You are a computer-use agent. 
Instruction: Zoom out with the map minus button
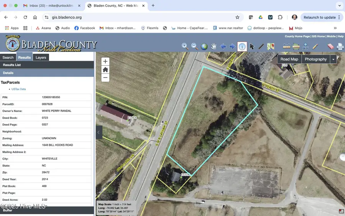coord(105,78)
